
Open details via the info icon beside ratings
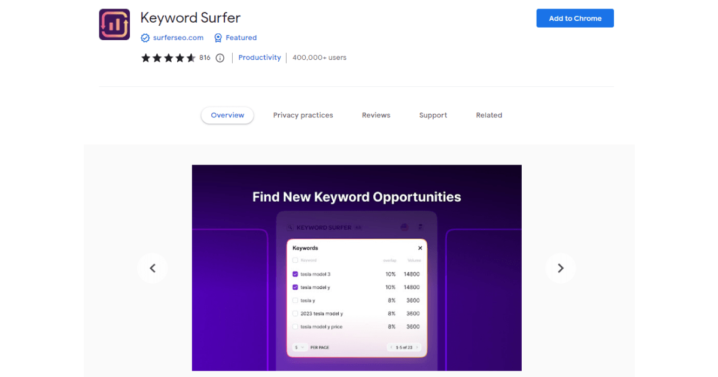point(220,57)
